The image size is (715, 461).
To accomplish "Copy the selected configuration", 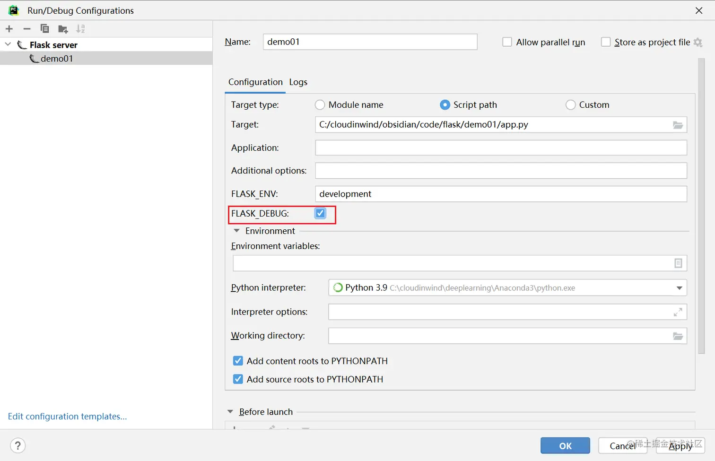I will [44, 29].
